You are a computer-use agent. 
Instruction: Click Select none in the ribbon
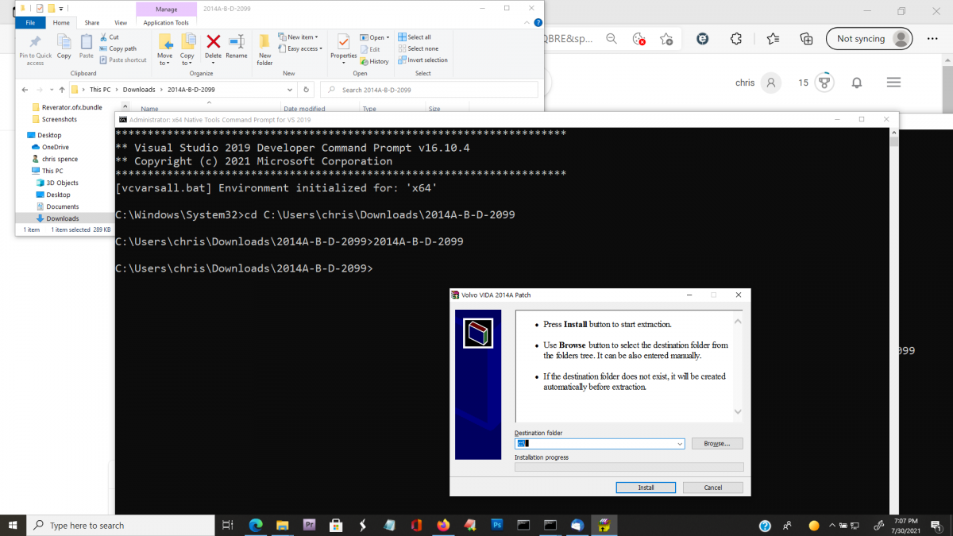coord(419,48)
